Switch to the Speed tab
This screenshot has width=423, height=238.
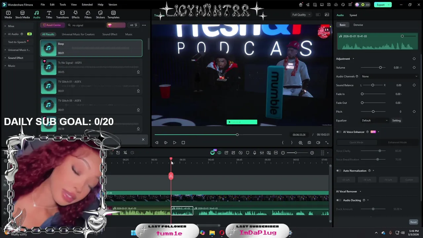coord(353,15)
